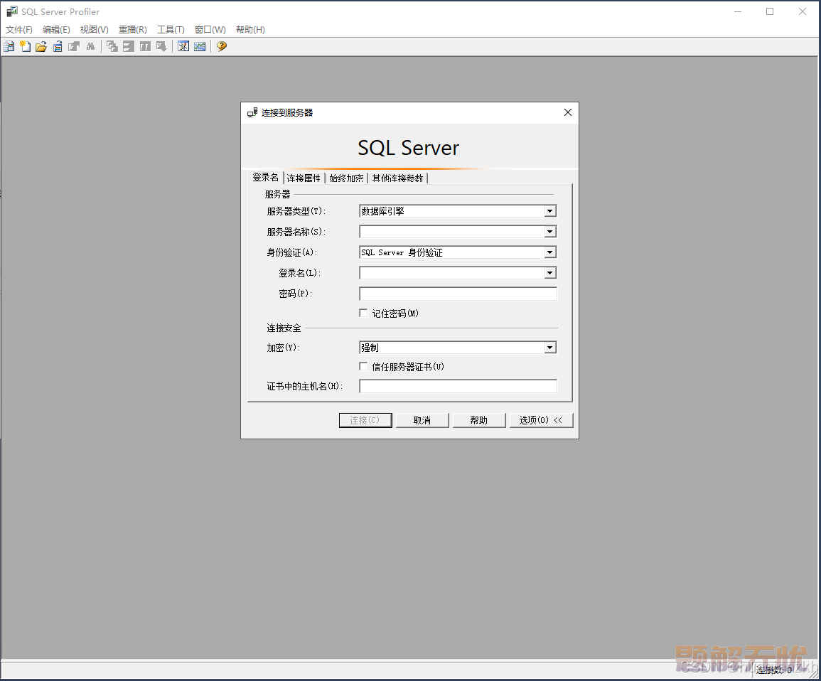Click into the 登录名 text box
The image size is (821, 681).
pyautogui.click(x=452, y=273)
